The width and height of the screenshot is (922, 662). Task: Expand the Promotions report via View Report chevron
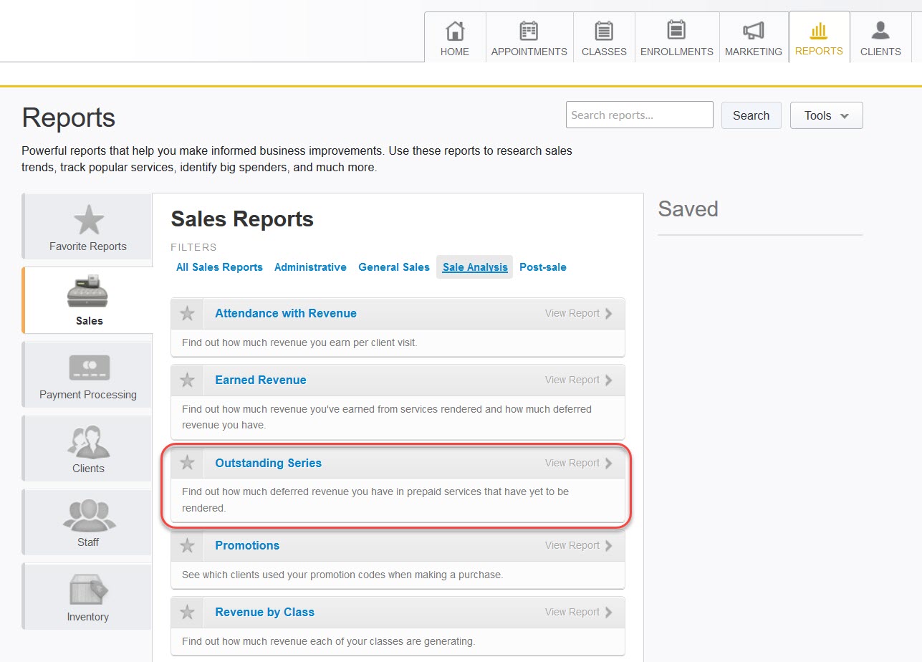(608, 545)
